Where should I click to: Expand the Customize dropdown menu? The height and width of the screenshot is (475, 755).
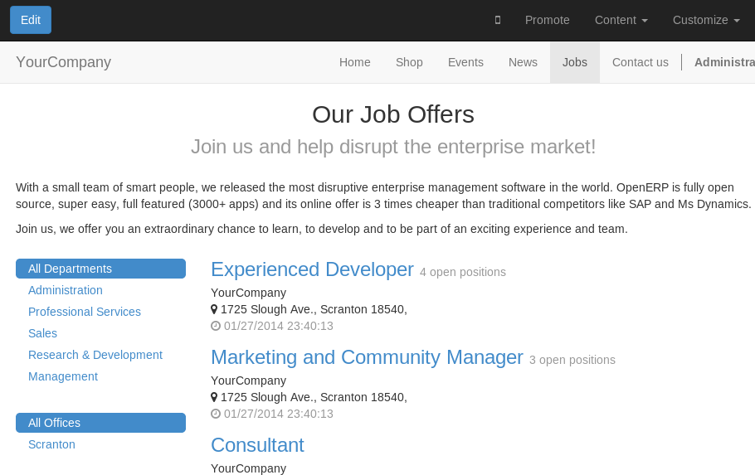click(706, 20)
